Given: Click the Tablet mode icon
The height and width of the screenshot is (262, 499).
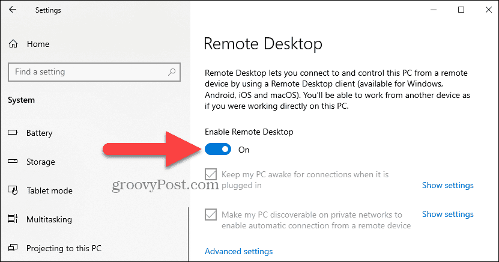Looking at the screenshot, I should 13,190.
